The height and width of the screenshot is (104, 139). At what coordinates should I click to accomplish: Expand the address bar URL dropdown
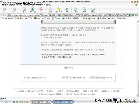point(130,15)
